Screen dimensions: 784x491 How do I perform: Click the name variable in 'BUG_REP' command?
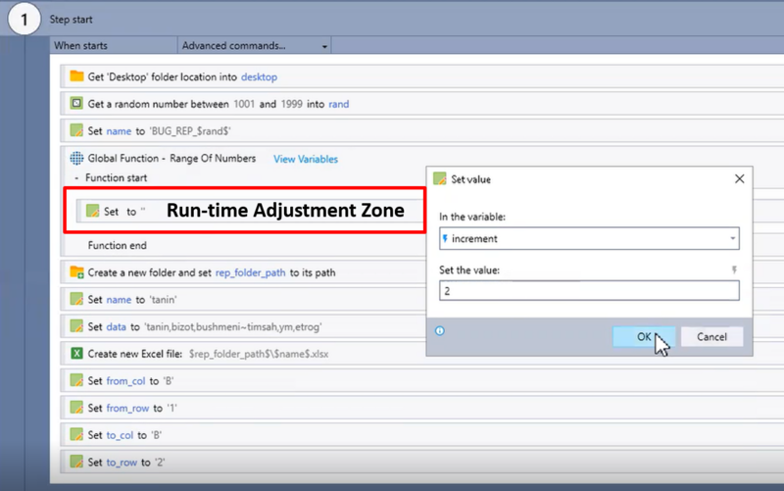(x=119, y=131)
